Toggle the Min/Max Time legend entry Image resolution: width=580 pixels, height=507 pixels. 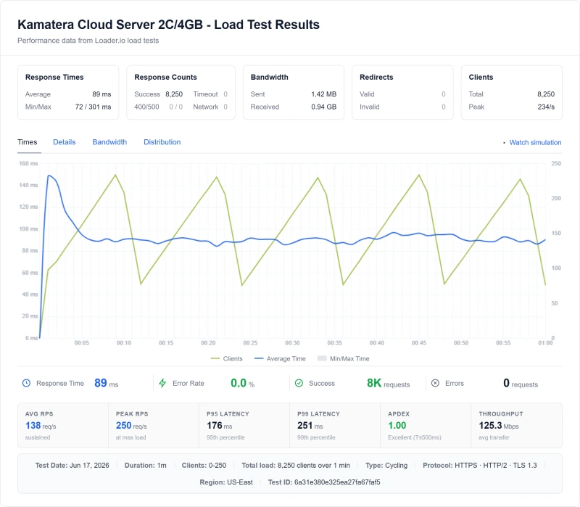tap(343, 358)
